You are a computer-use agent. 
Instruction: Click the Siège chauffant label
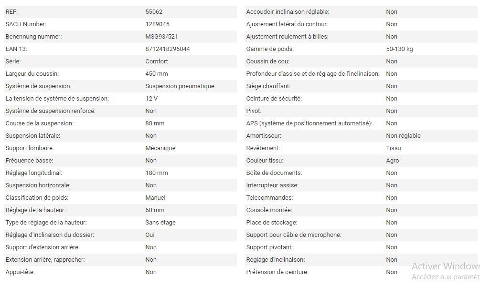click(268, 86)
